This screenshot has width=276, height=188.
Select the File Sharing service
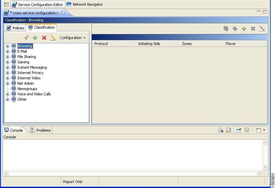27,57
